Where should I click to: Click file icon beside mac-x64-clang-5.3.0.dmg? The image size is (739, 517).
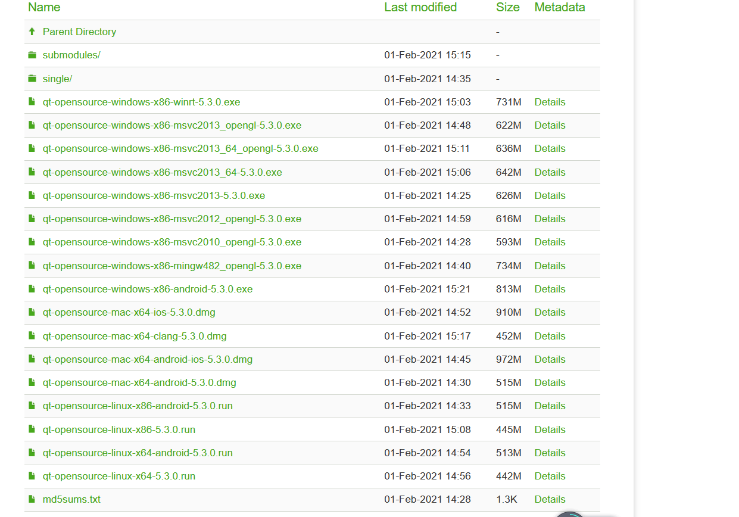click(32, 336)
